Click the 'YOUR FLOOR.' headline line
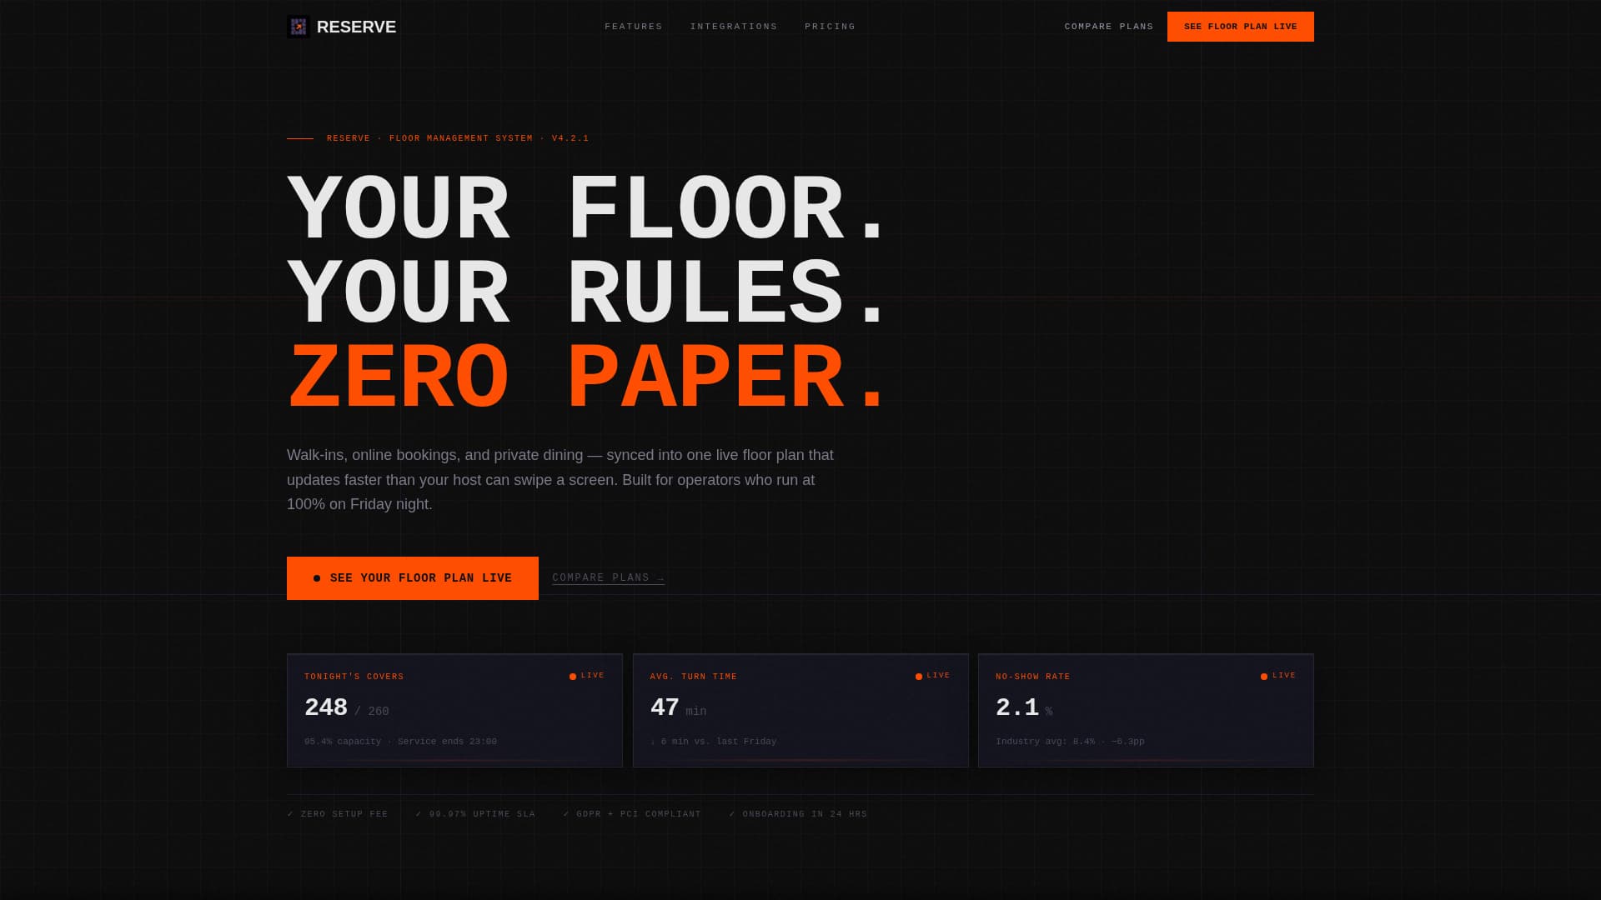The image size is (1601, 900). pos(586,208)
